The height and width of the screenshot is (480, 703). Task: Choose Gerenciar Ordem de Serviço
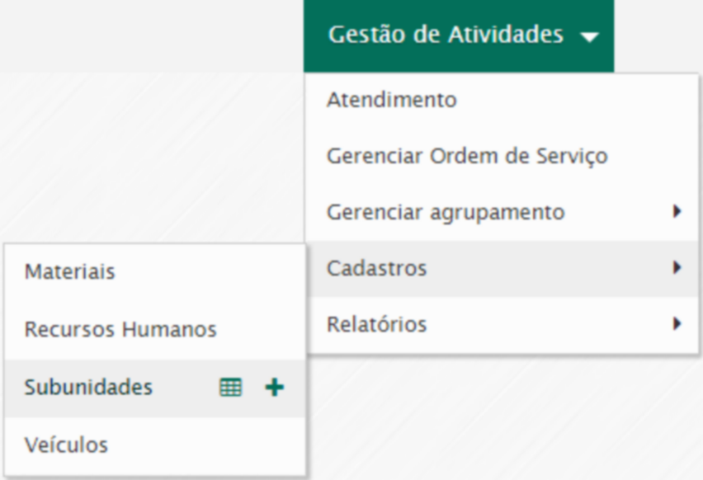[x=467, y=156]
